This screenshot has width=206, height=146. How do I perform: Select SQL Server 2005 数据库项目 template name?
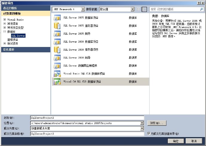point(81,18)
